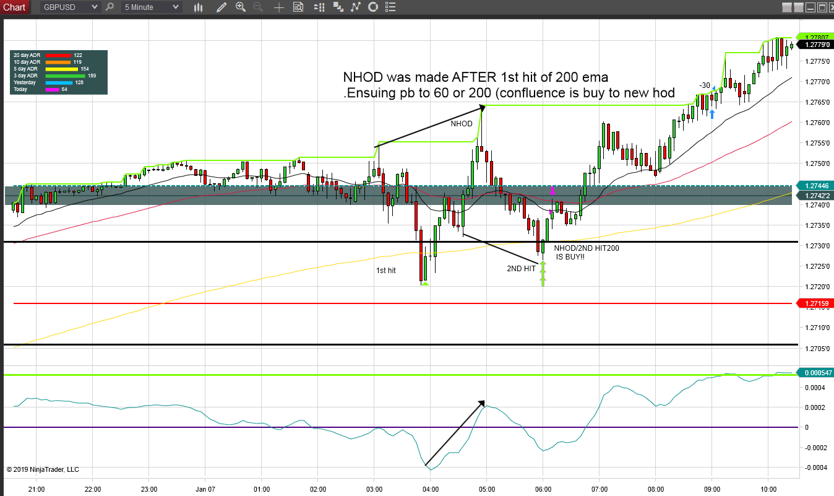Viewport: 834px width, 496px height.
Task: Click the 0.0004 indicator axis label
Action: (815, 388)
